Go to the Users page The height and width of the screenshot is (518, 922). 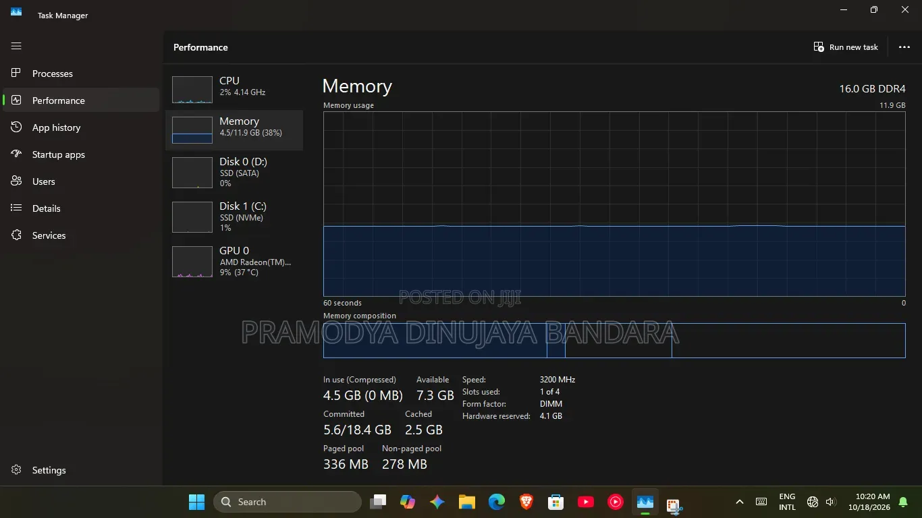[81, 181]
